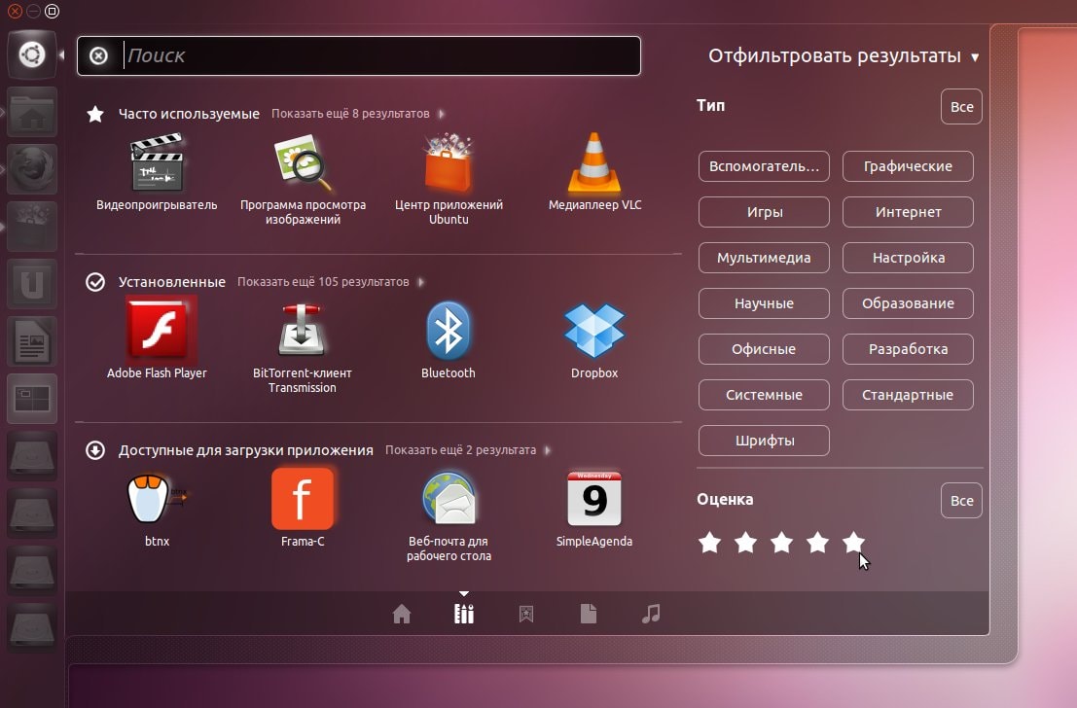Toggle the Образование type filter

[x=908, y=303]
